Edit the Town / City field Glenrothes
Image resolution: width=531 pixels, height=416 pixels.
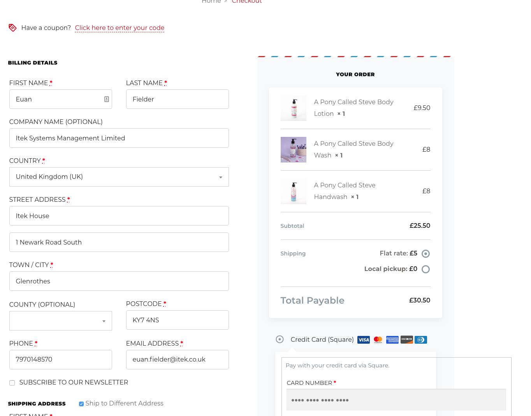coord(119,281)
